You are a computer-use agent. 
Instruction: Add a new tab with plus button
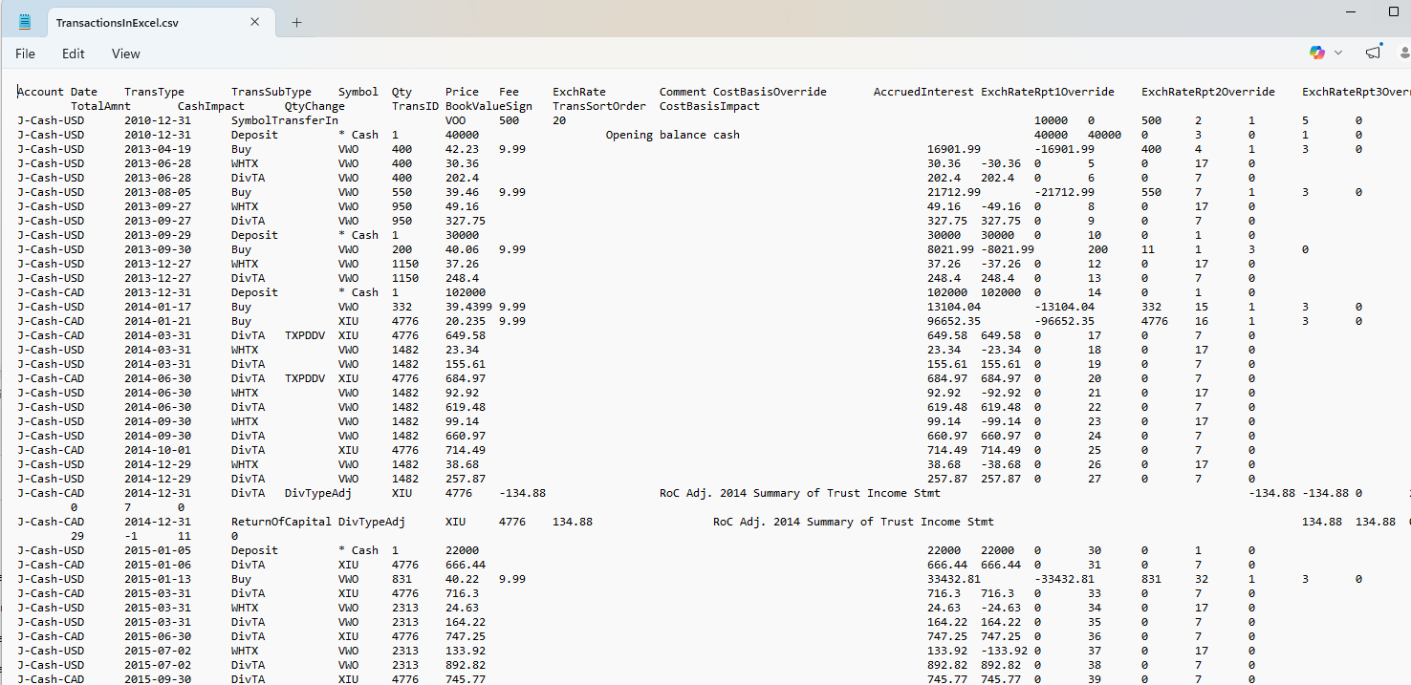point(296,22)
